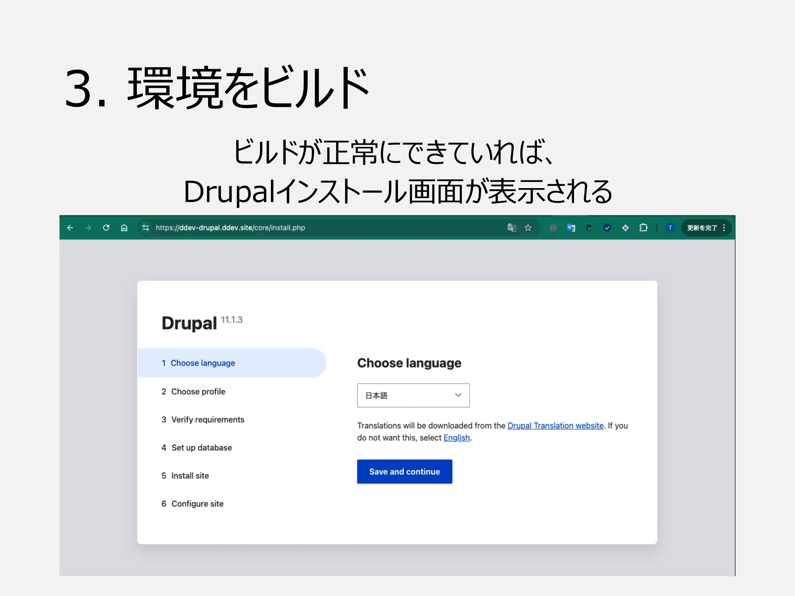Open the Google Translate extension

click(x=571, y=228)
